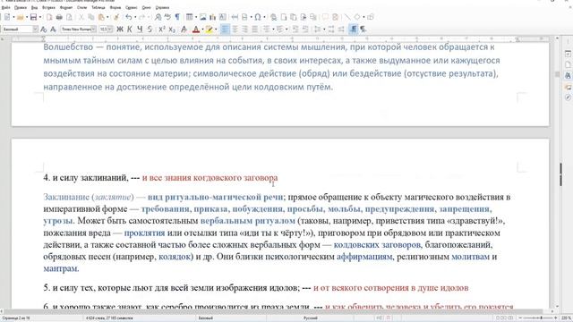Follow the link 'вербальным ритуалом'
This screenshot has width=573, height=322.
pos(248,221)
